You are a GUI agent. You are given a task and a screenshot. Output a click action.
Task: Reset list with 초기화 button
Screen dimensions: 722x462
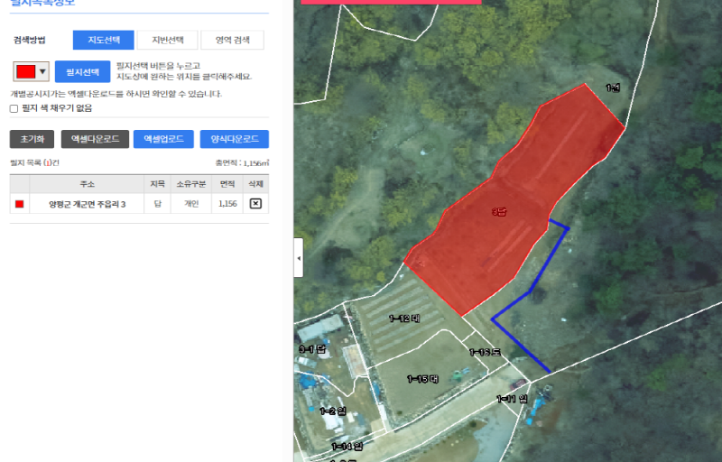32,139
